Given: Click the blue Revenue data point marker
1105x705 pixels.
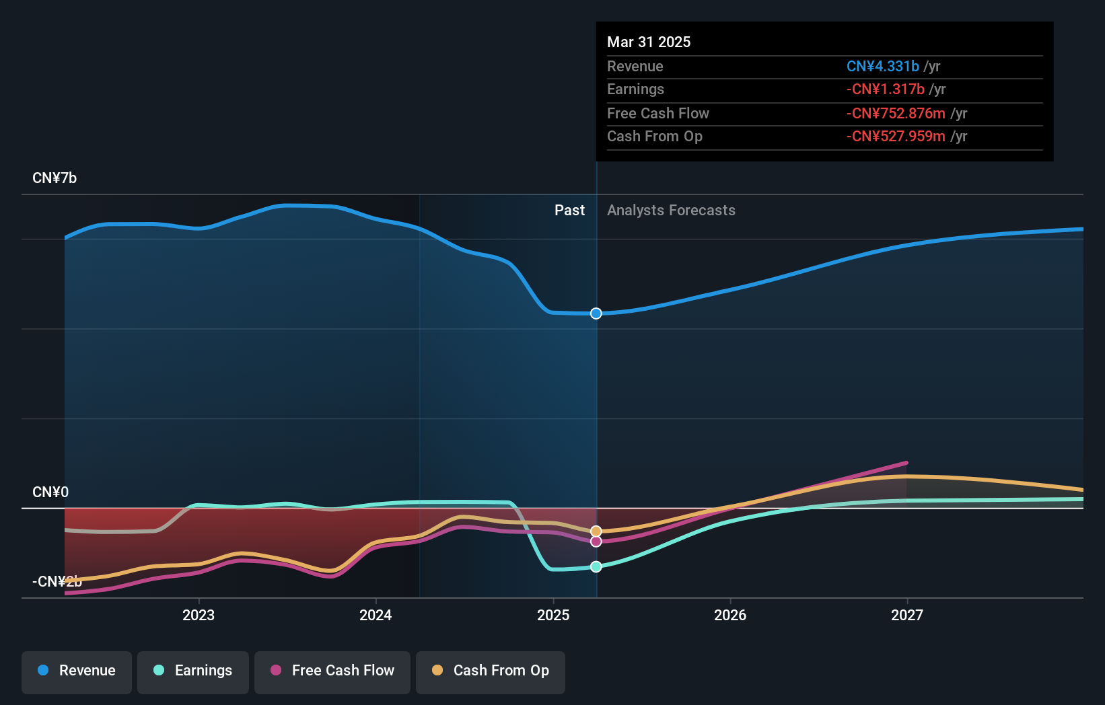Looking at the screenshot, I should [596, 313].
